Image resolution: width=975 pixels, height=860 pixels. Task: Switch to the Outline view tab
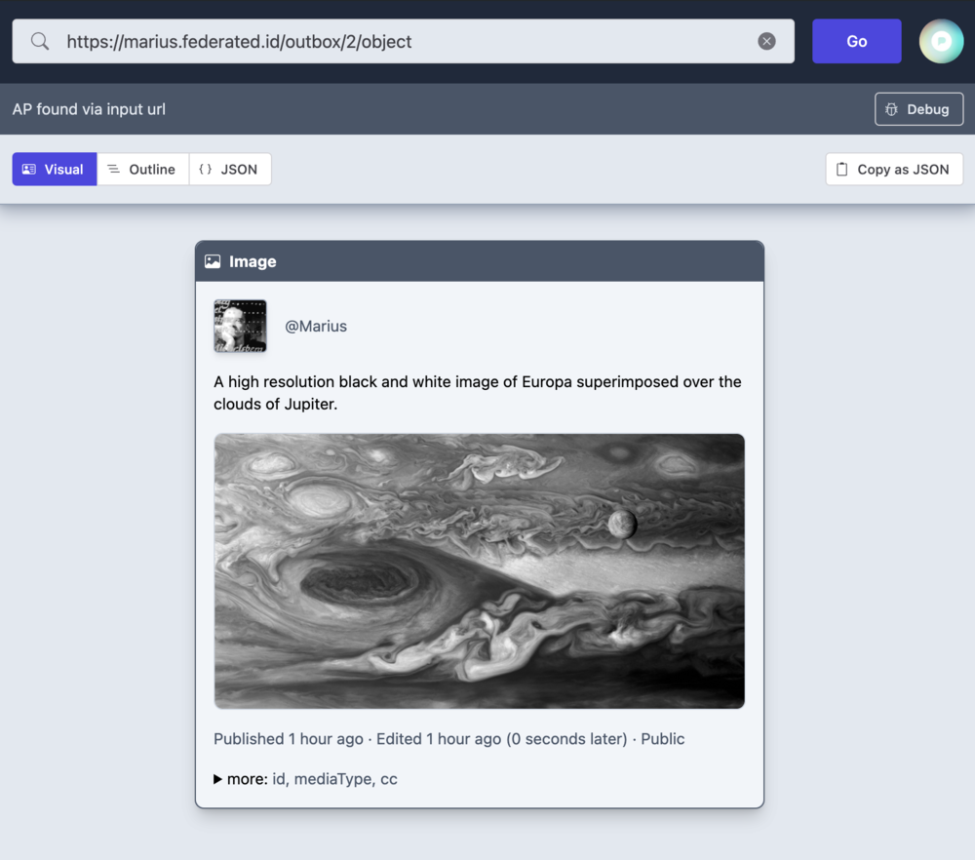[x=142, y=169]
